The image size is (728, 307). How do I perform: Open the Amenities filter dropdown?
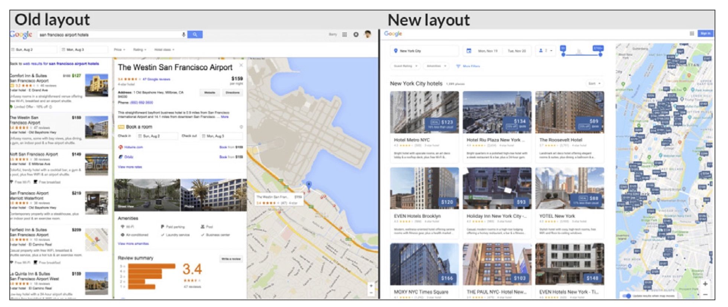(x=436, y=66)
